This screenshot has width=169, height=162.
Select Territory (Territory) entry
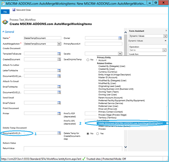[x=107, y=118]
